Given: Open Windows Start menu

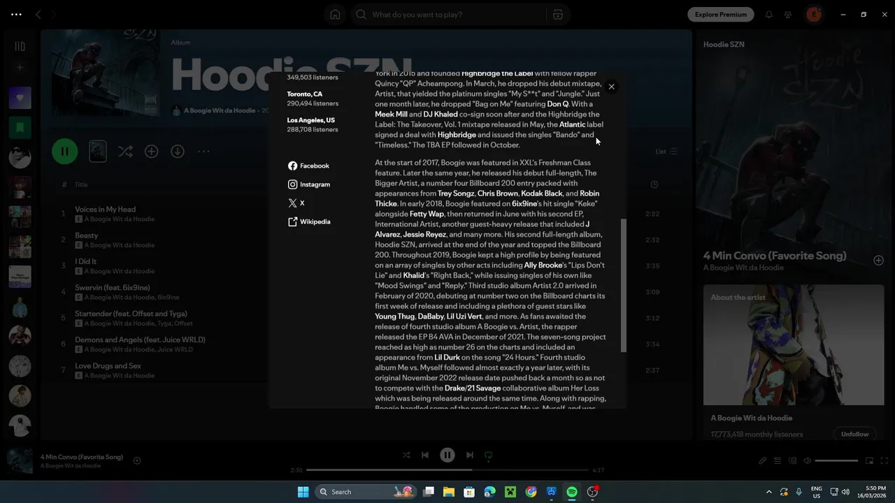Looking at the screenshot, I should 303,492.
